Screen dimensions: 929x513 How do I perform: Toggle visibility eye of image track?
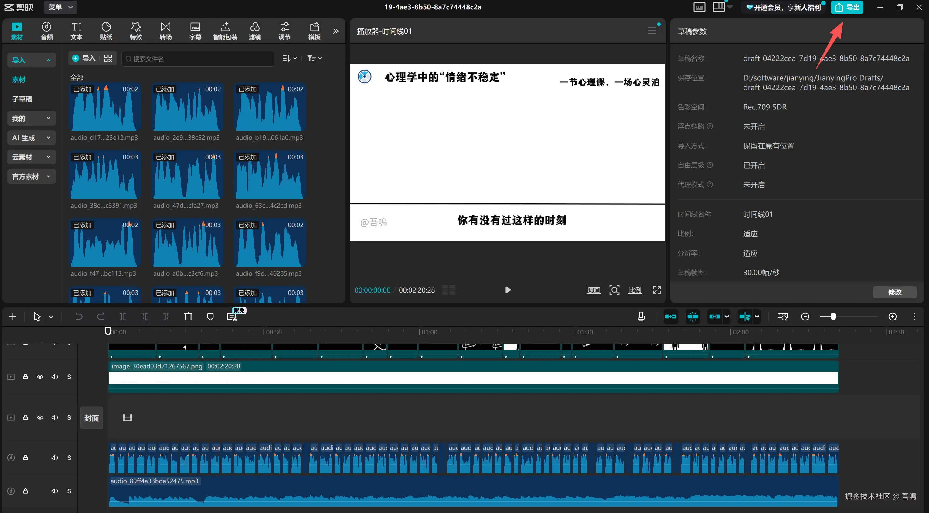pyautogui.click(x=40, y=377)
